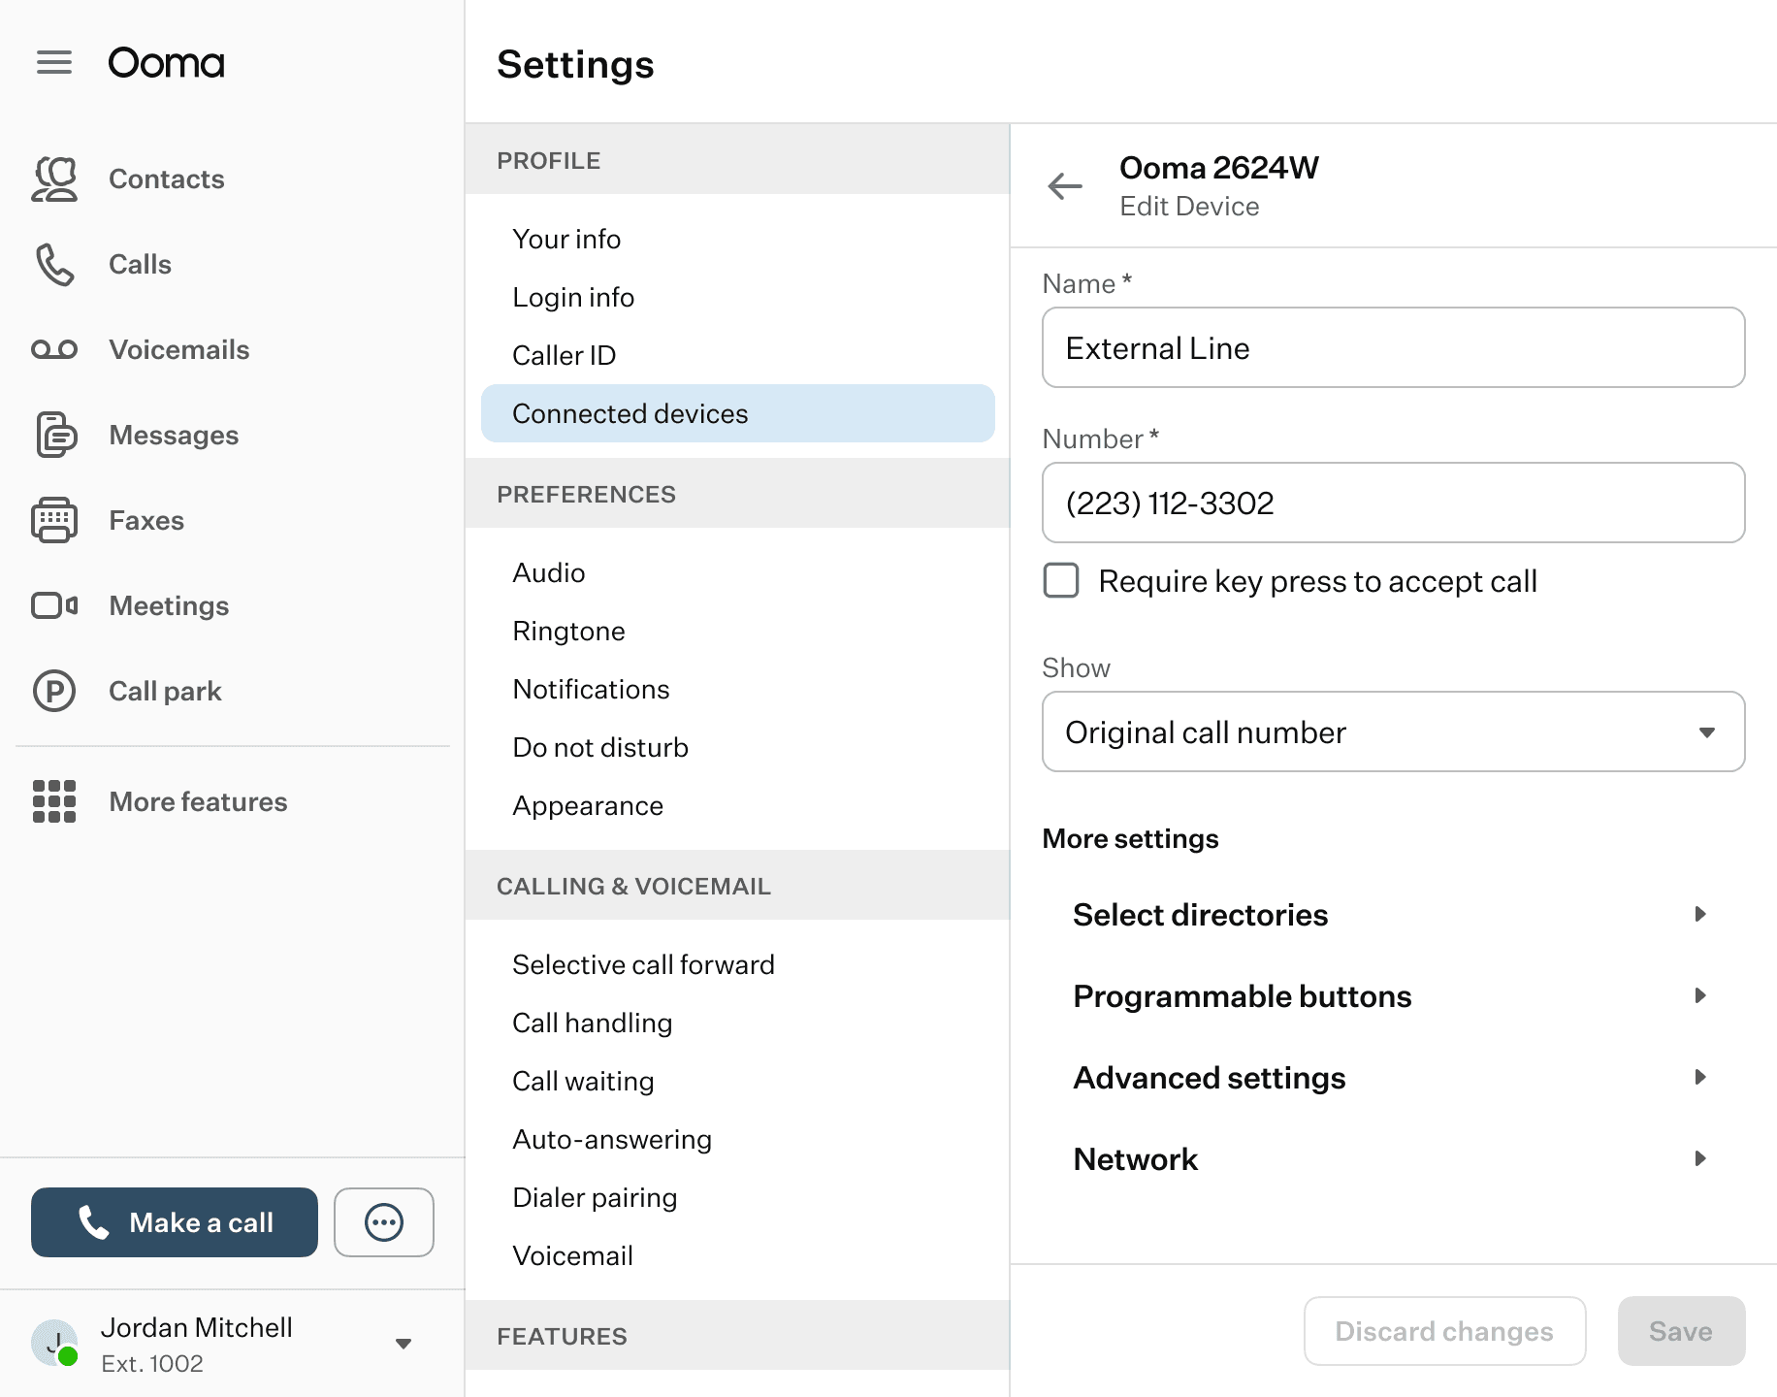Open Meetings via the camera icon
The height and width of the screenshot is (1397, 1777).
tap(54, 605)
